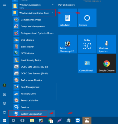Select the Event Viewer text entry
The image size is (118, 124).
tap(27, 47)
